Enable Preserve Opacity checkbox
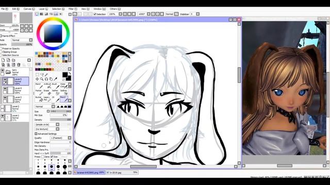The height and width of the screenshot is (185, 330). click(1, 49)
